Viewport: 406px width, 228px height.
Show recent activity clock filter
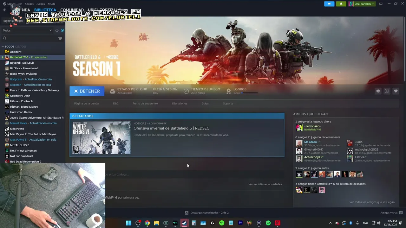point(57,30)
